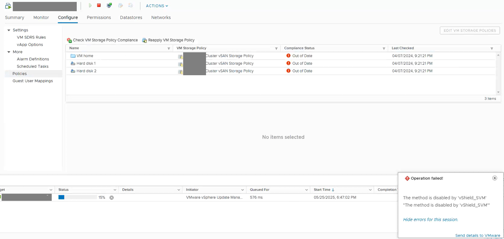Click the Check VM Storage Policy Compliance icon

click(x=69, y=40)
